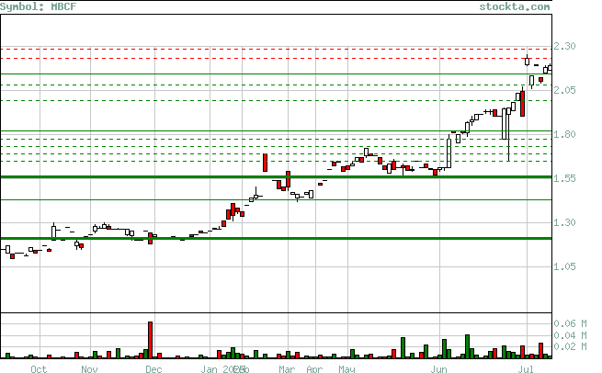Select the 1.55 price axis label

tap(564, 178)
